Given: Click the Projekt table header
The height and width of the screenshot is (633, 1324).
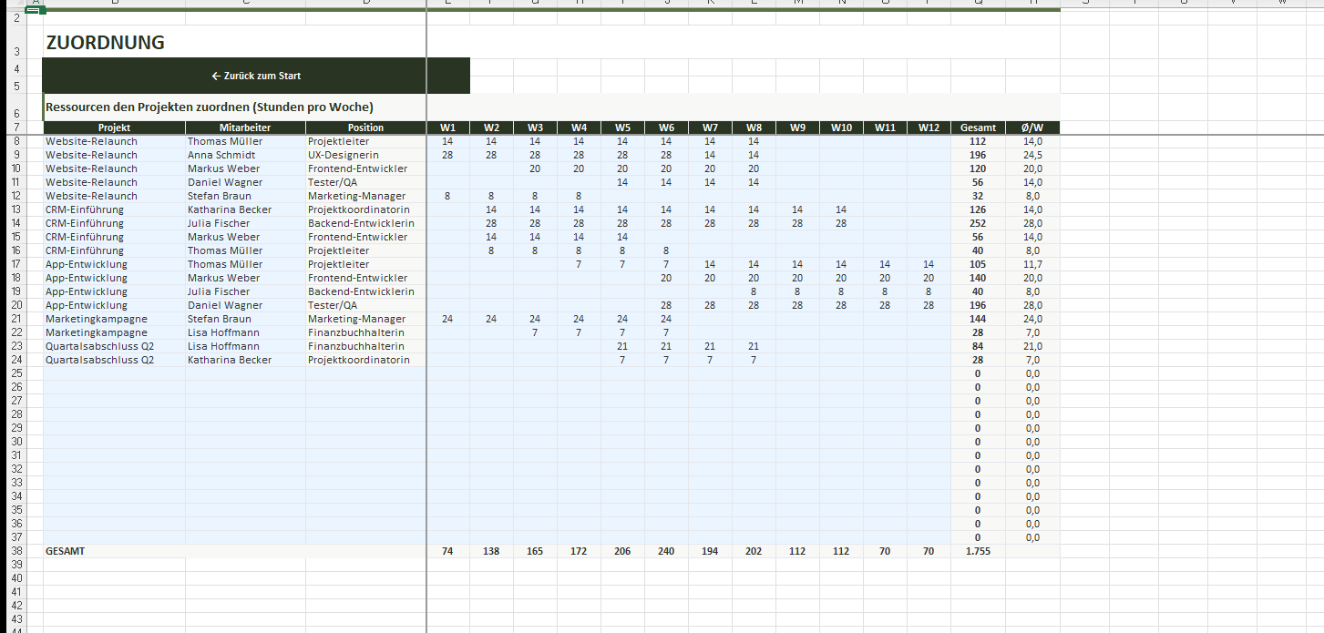Looking at the screenshot, I should click(114, 128).
